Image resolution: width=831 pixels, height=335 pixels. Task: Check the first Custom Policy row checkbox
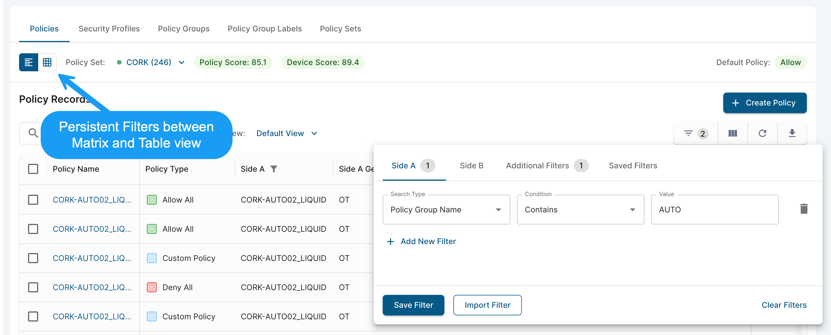[x=33, y=258]
